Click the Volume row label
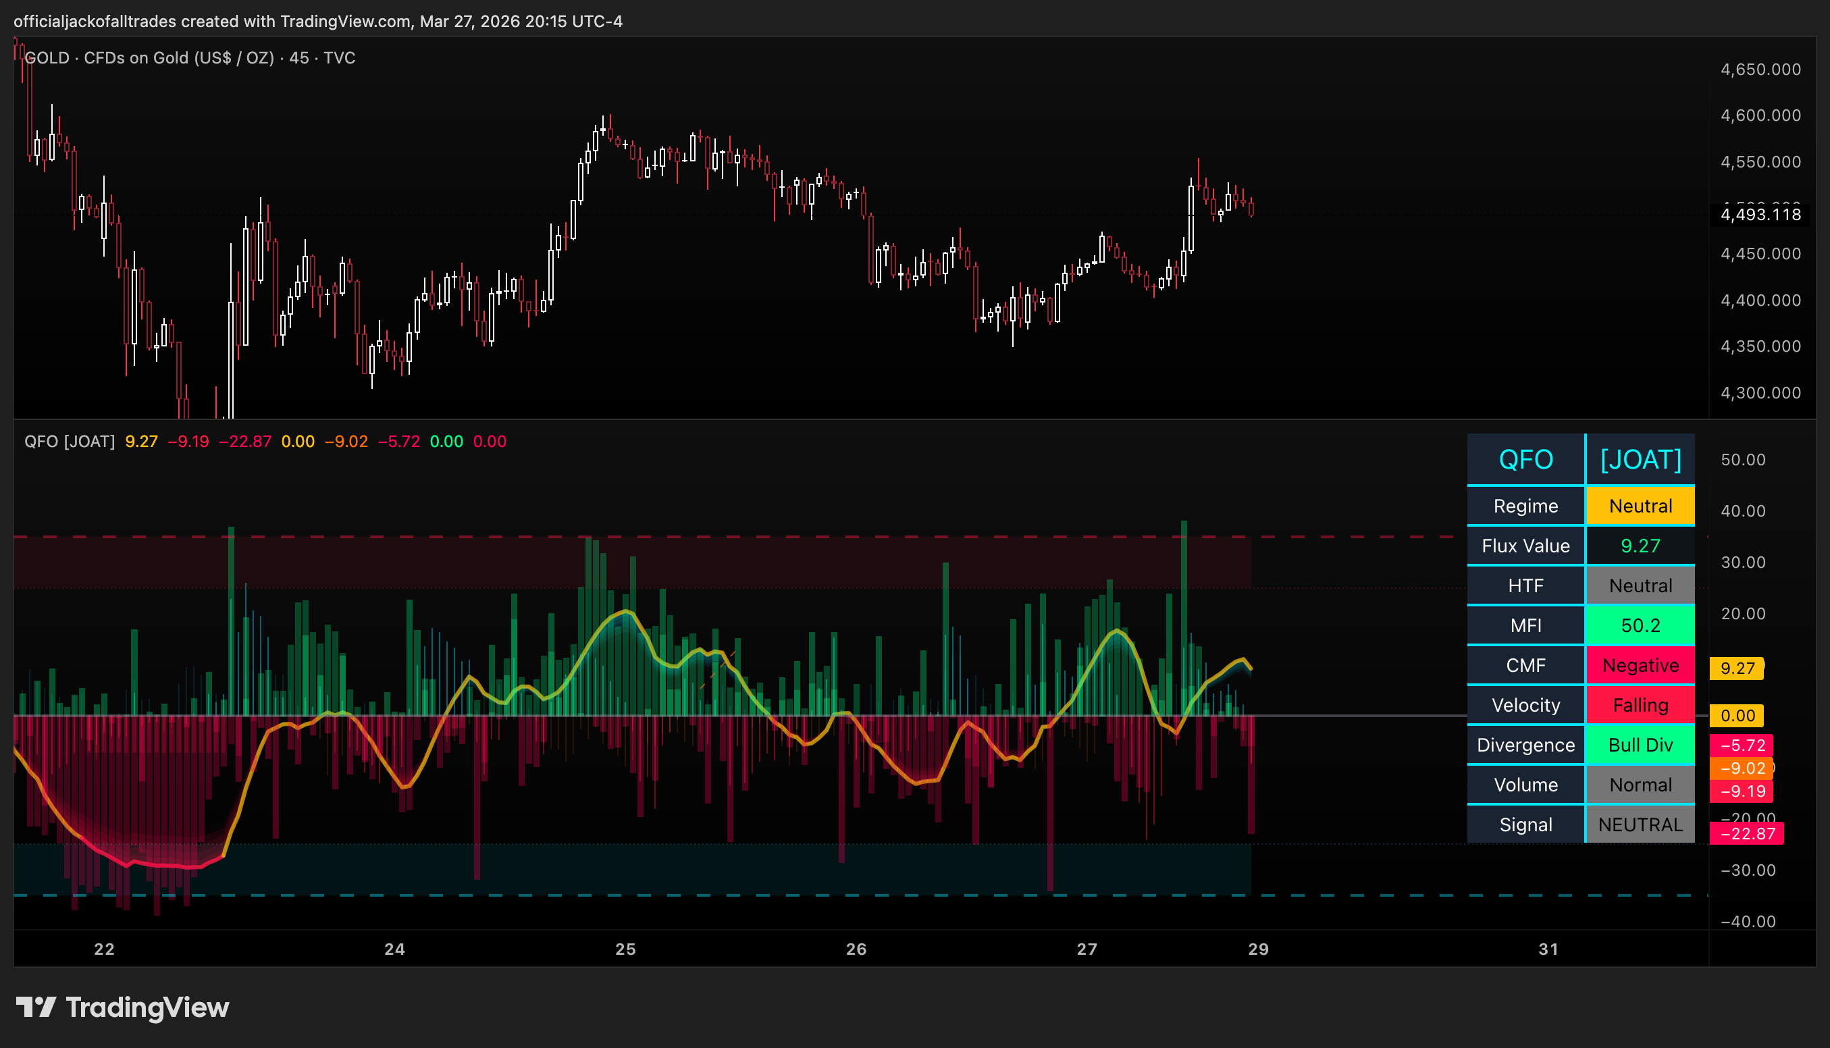Viewport: 1830px width, 1048px height. (1525, 785)
